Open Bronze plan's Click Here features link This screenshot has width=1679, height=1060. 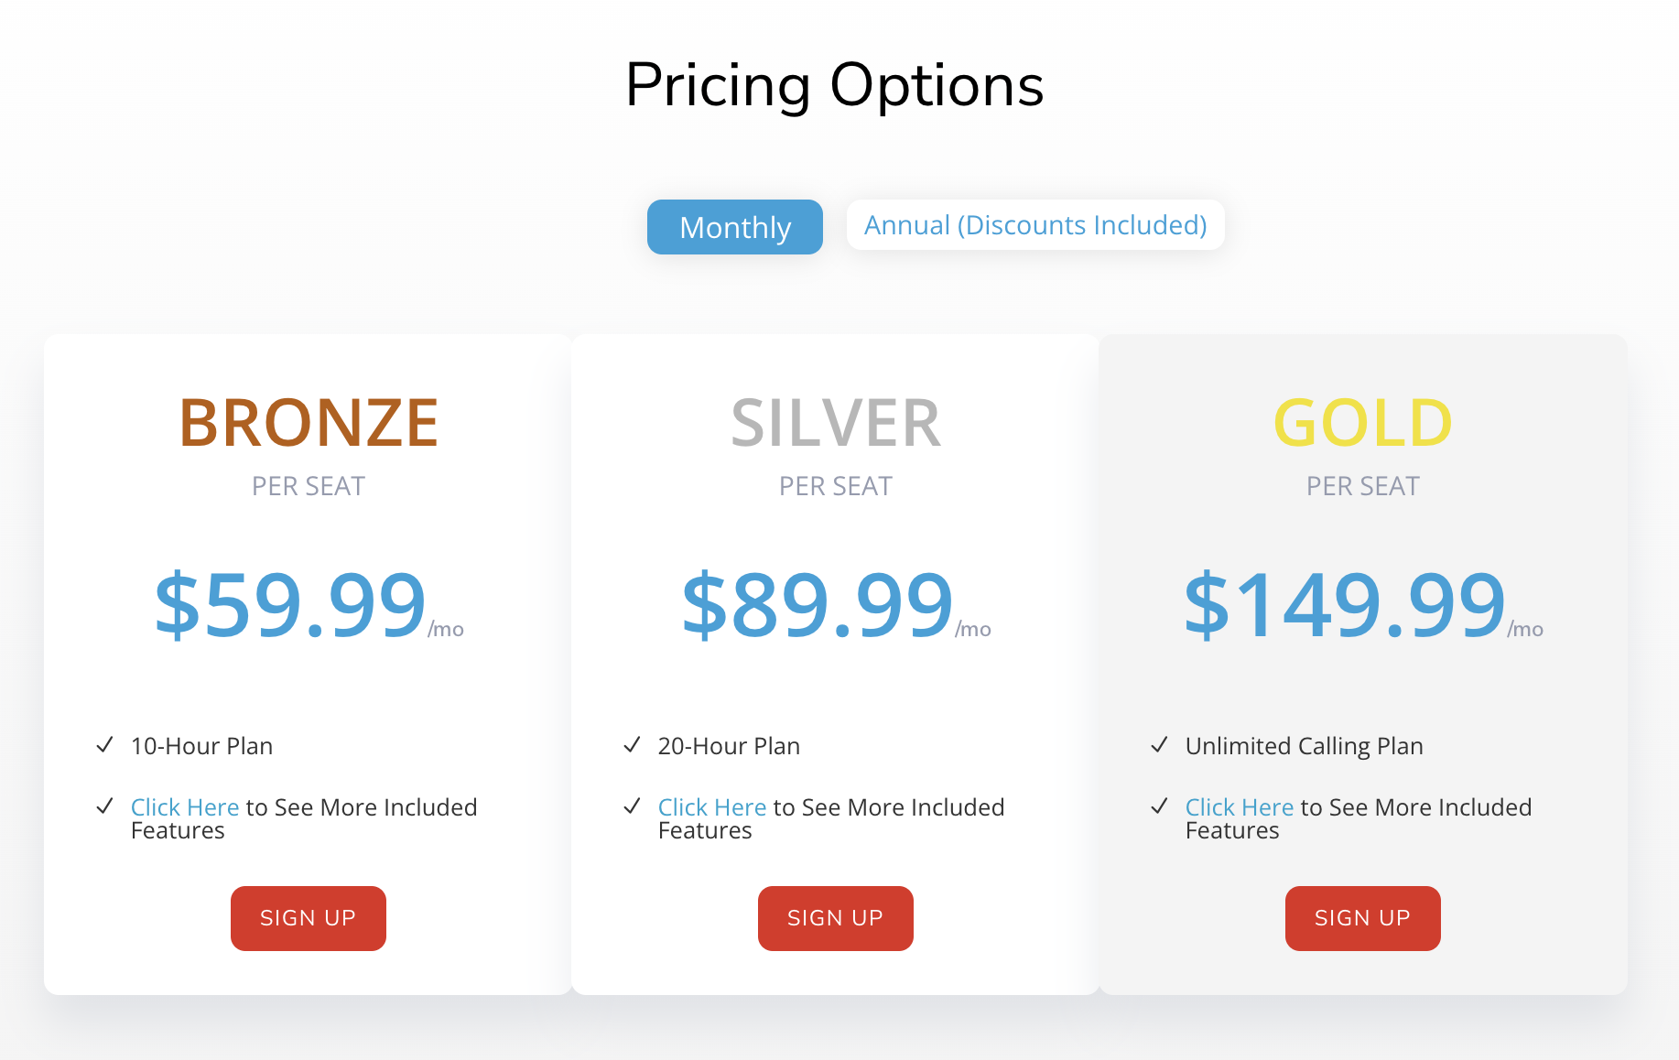185,807
